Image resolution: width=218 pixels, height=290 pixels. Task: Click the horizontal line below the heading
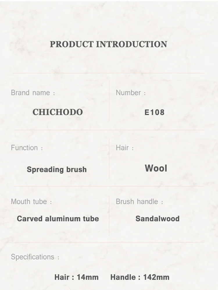tap(109, 73)
